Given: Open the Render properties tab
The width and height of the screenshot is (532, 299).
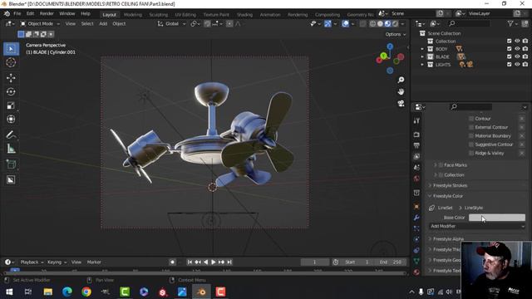Looking at the screenshot, I should click(416, 135).
